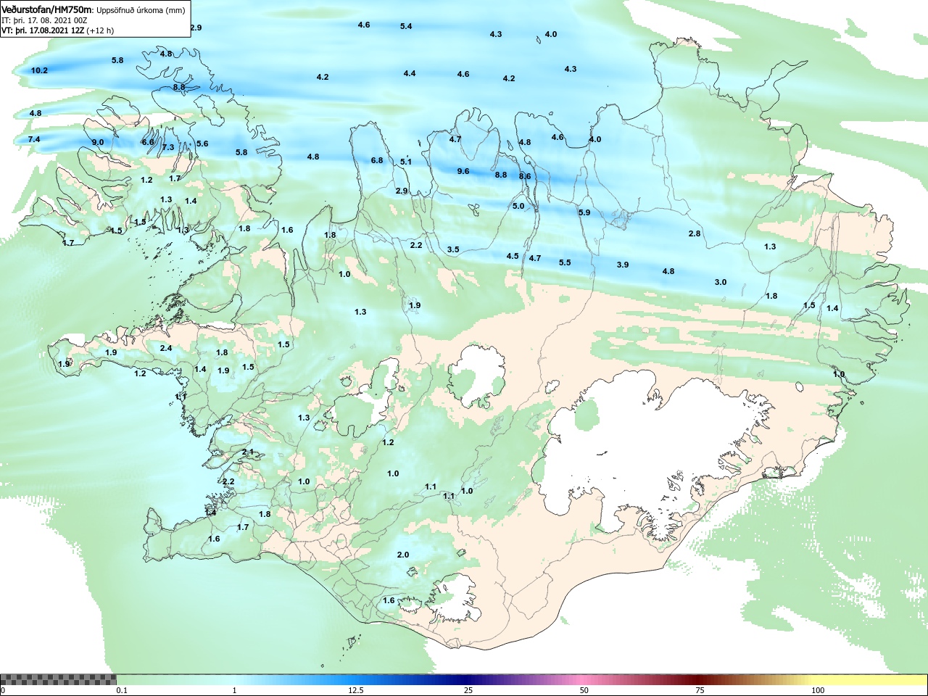The height and width of the screenshot is (696, 928).
Task: Click the 5.6 precipitation value
Action: [x=202, y=144]
